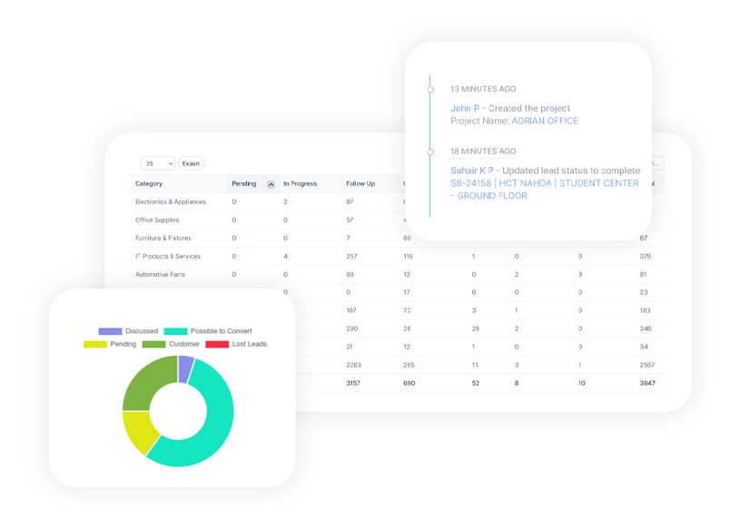Image resolution: width=740 pixels, height=529 pixels.
Task: Open Suhair K P user link
Action: (x=472, y=171)
